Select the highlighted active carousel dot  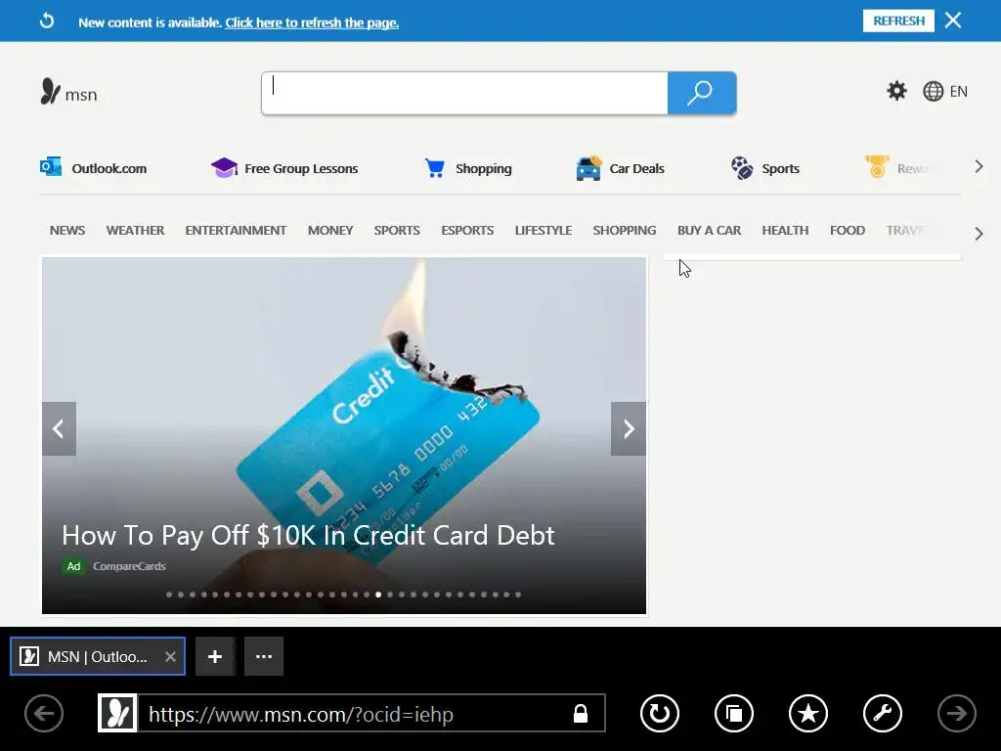[378, 595]
